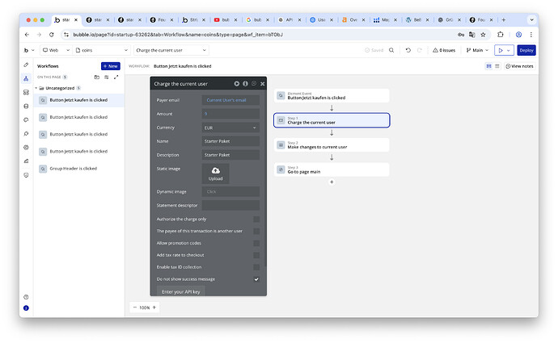Open the Main branch dropdown
The height and width of the screenshot is (343, 558).
[477, 50]
